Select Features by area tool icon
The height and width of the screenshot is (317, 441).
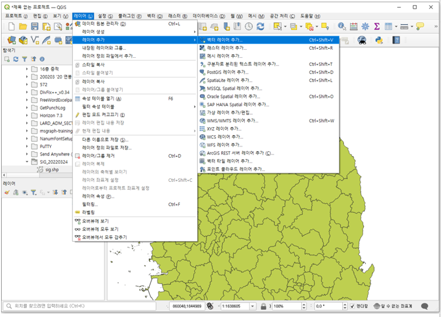[277, 27]
